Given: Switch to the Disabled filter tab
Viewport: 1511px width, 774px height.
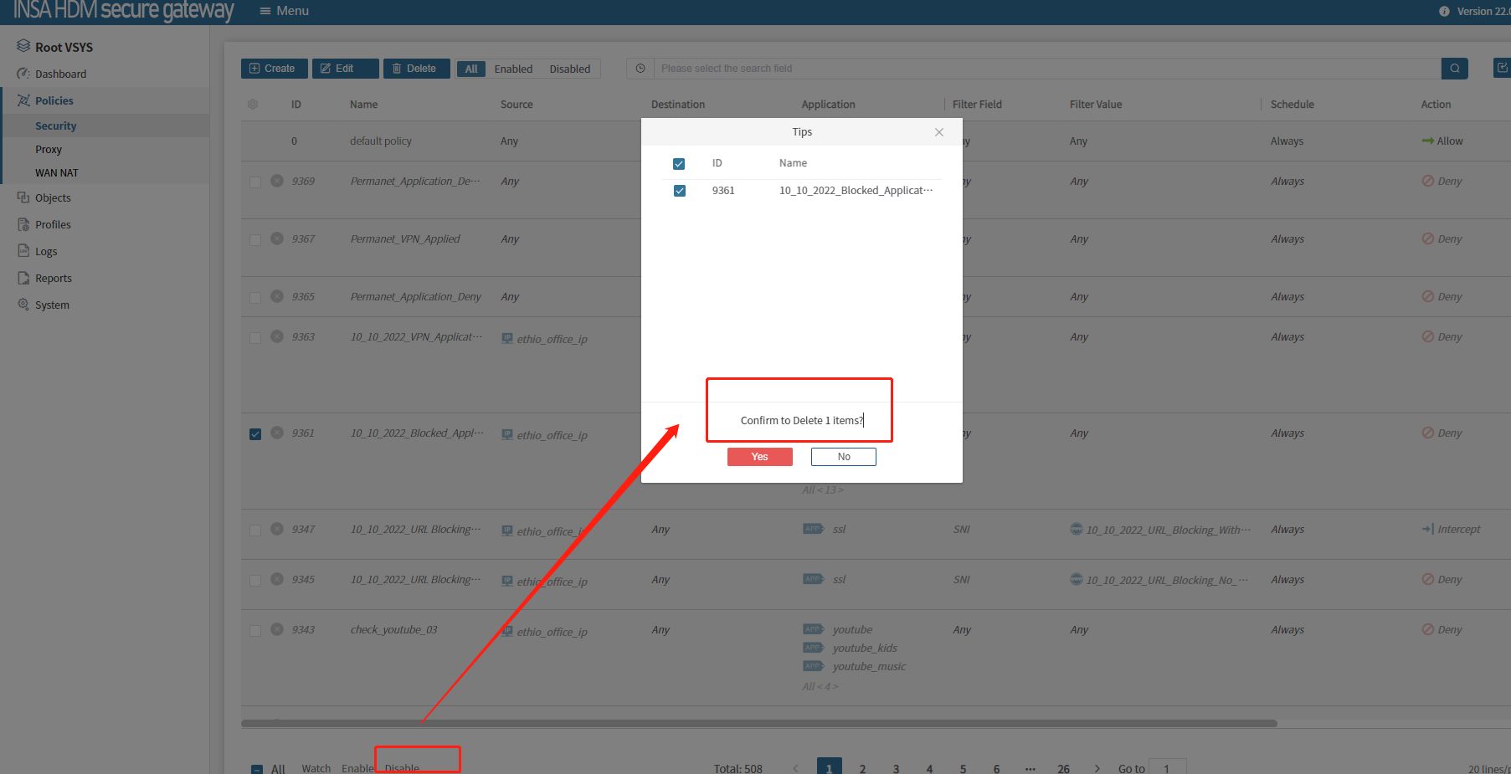Looking at the screenshot, I should pyautogui.click(x=569, y=69).
